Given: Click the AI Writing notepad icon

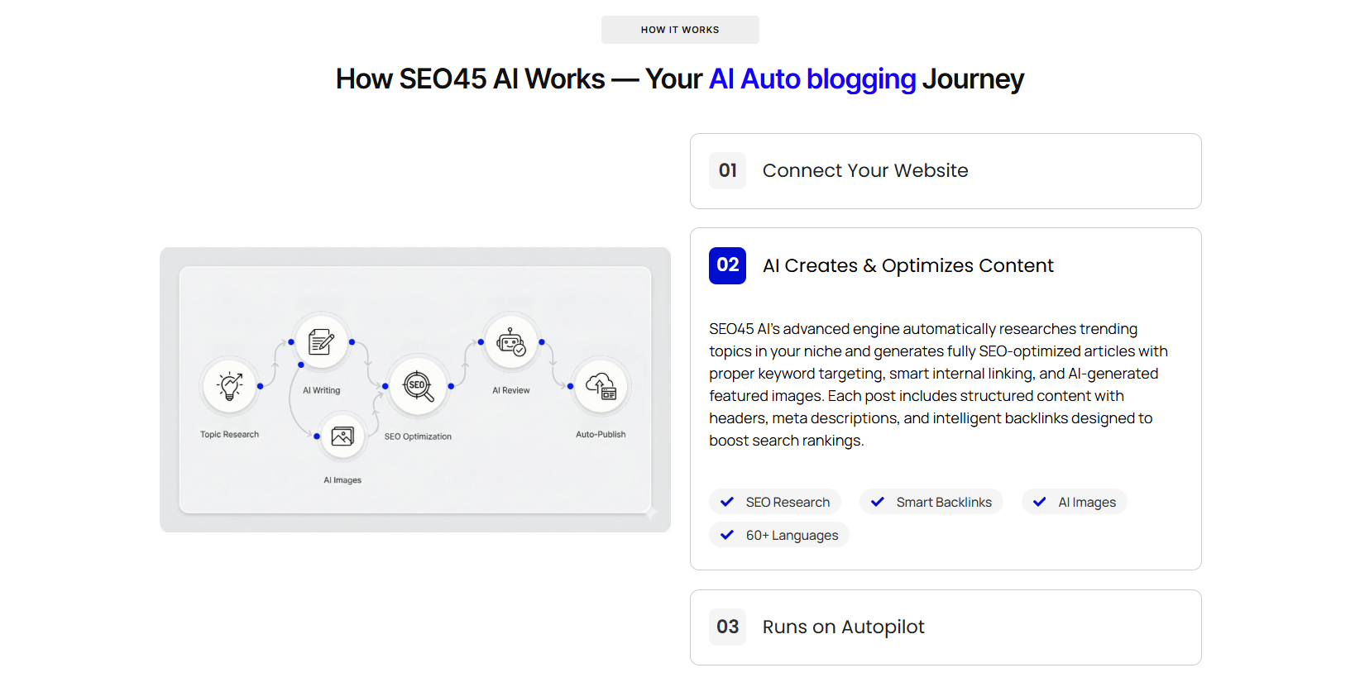Looking at the screenshot, I should coord(321,341).
